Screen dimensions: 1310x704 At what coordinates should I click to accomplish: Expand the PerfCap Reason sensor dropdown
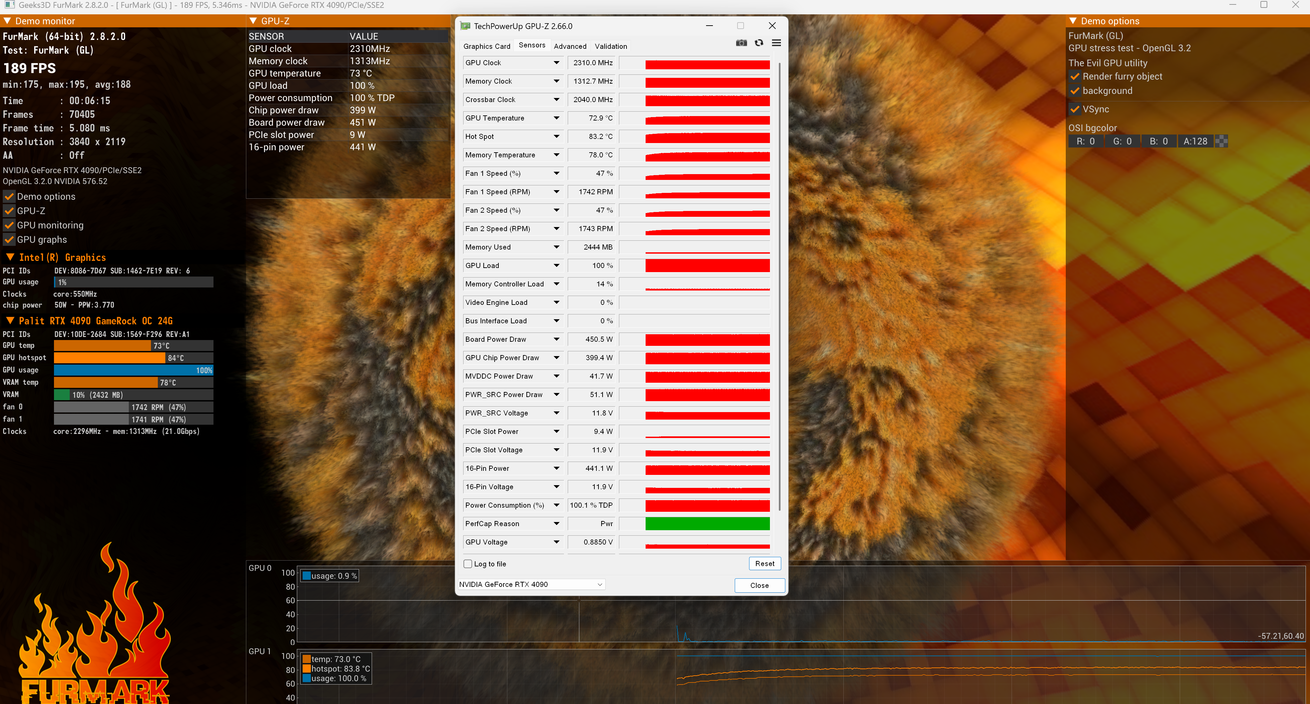point(556,523)
